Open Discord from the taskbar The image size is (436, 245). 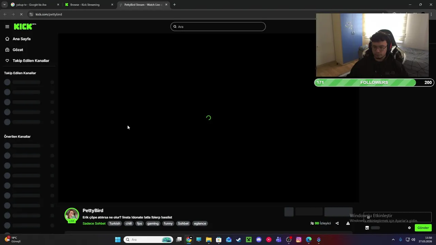coord(259,240)
